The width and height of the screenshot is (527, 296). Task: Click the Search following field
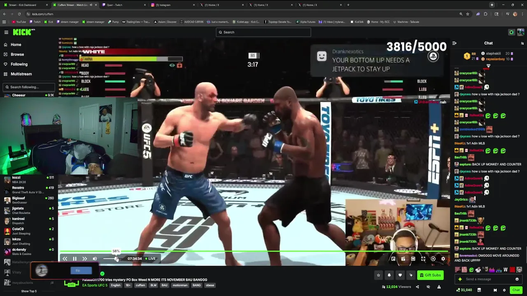pyautogui.click(x=29, y=87)
